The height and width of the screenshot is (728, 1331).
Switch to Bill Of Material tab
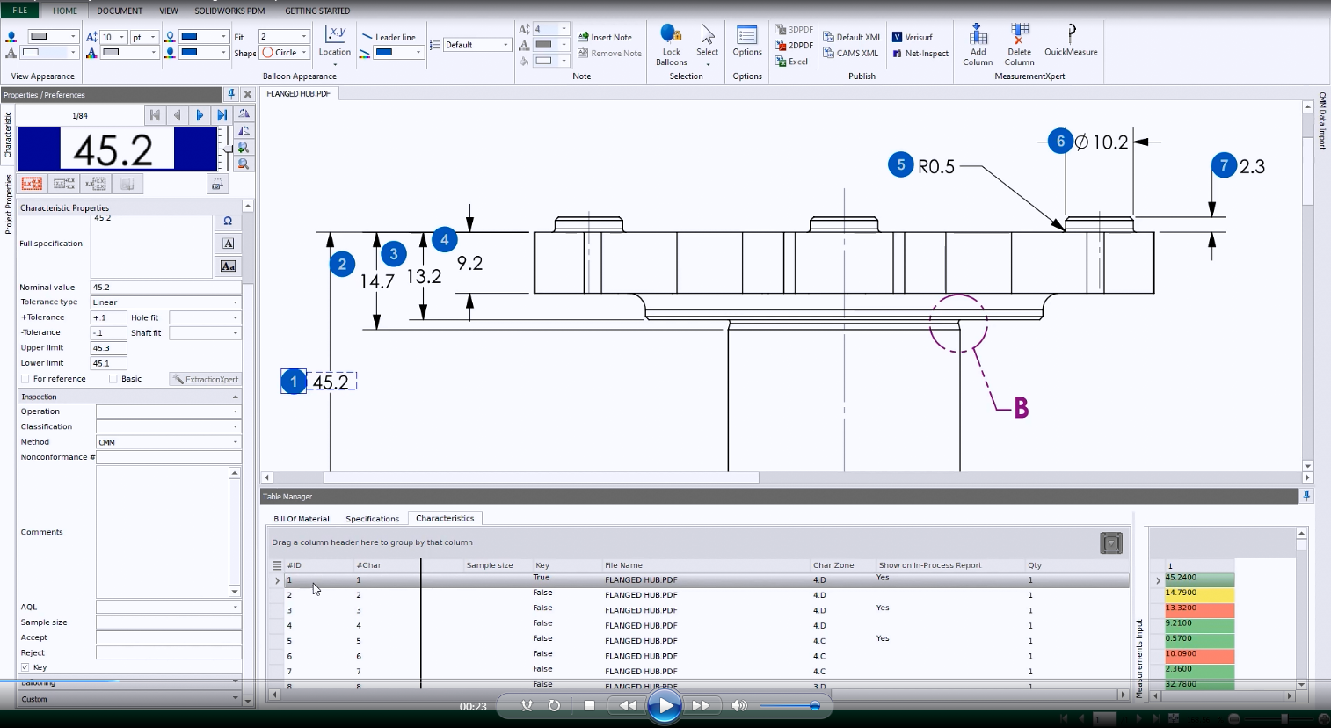coord(302,519)
